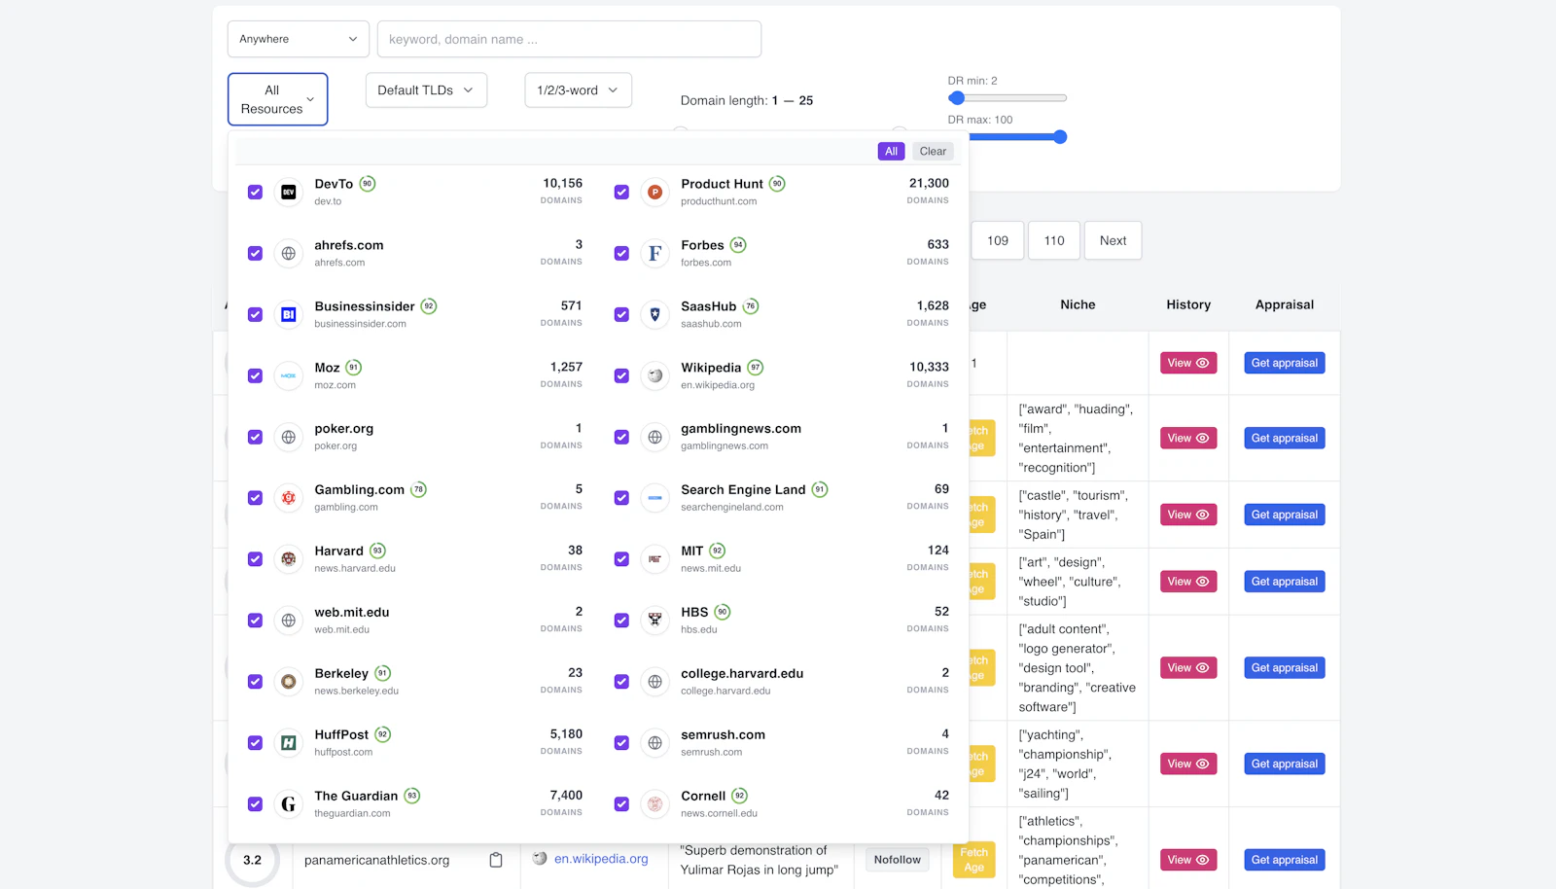
Task: Click the Harvard crest icon
Action: [x=289, y=559]
